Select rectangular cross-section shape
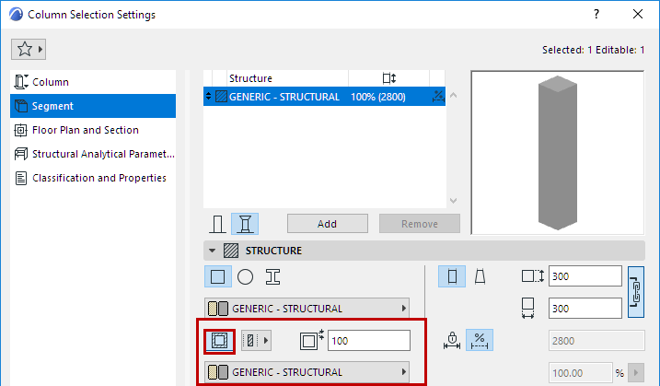The image size is (660, 386). pos(218,277)
